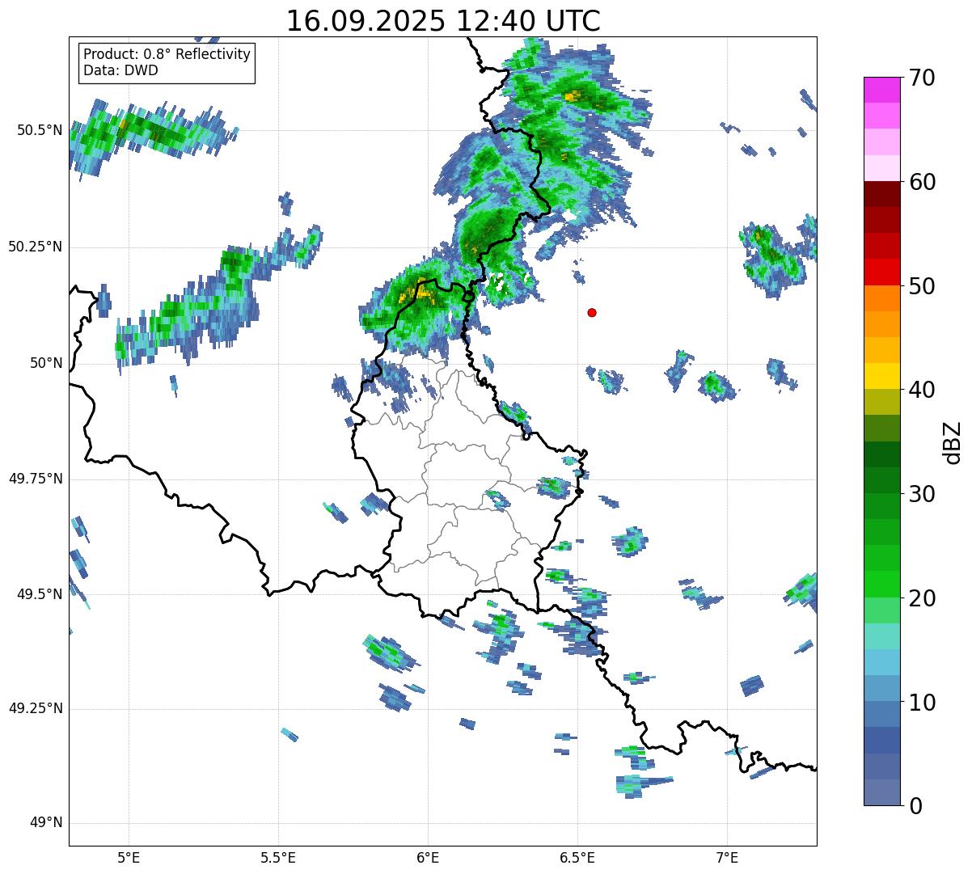Click the 6°E longitude label
The image size is (972, 874).
pyautogui.click(x=428, y=858)
